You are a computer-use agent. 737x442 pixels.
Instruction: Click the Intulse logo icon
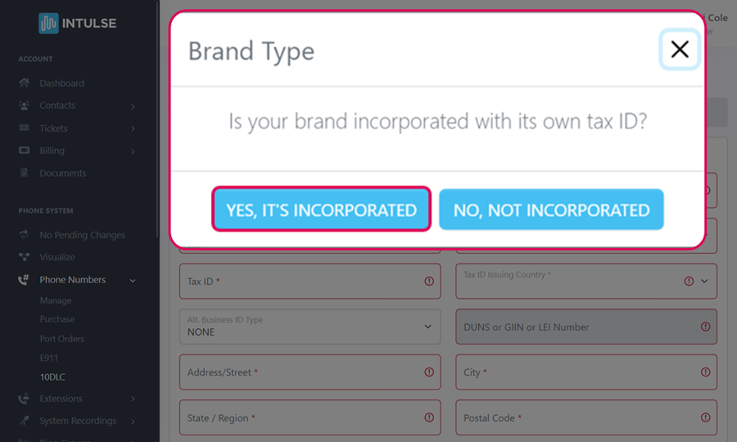(48, 23)
